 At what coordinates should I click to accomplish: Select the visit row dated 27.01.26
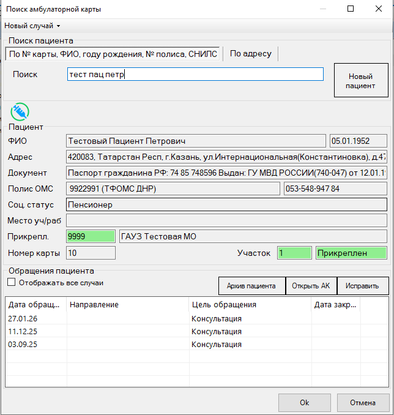pyautogui.click(x=196, y=318)
